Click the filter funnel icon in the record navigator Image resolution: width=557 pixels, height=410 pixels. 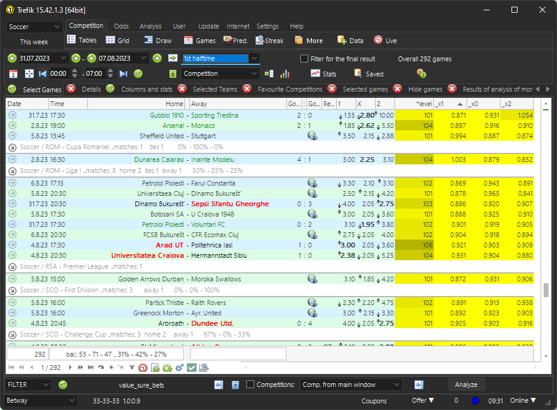(x=132, y=367)
